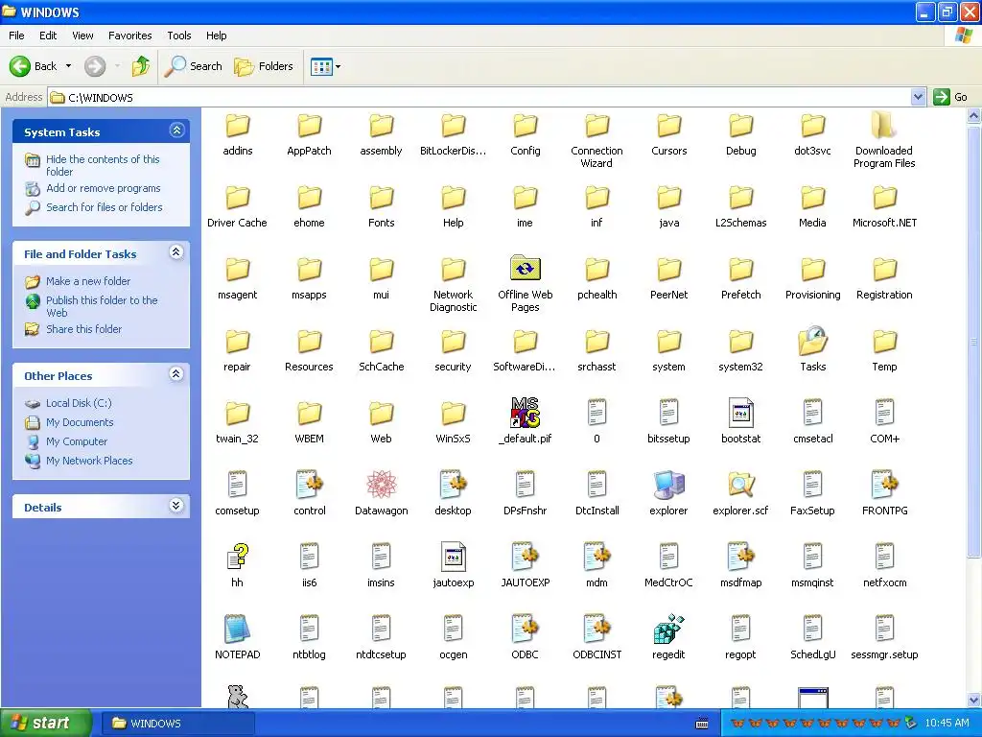Click Search for files or folders
This screenshot has width=982, height=737.
[x=104, y=207]
